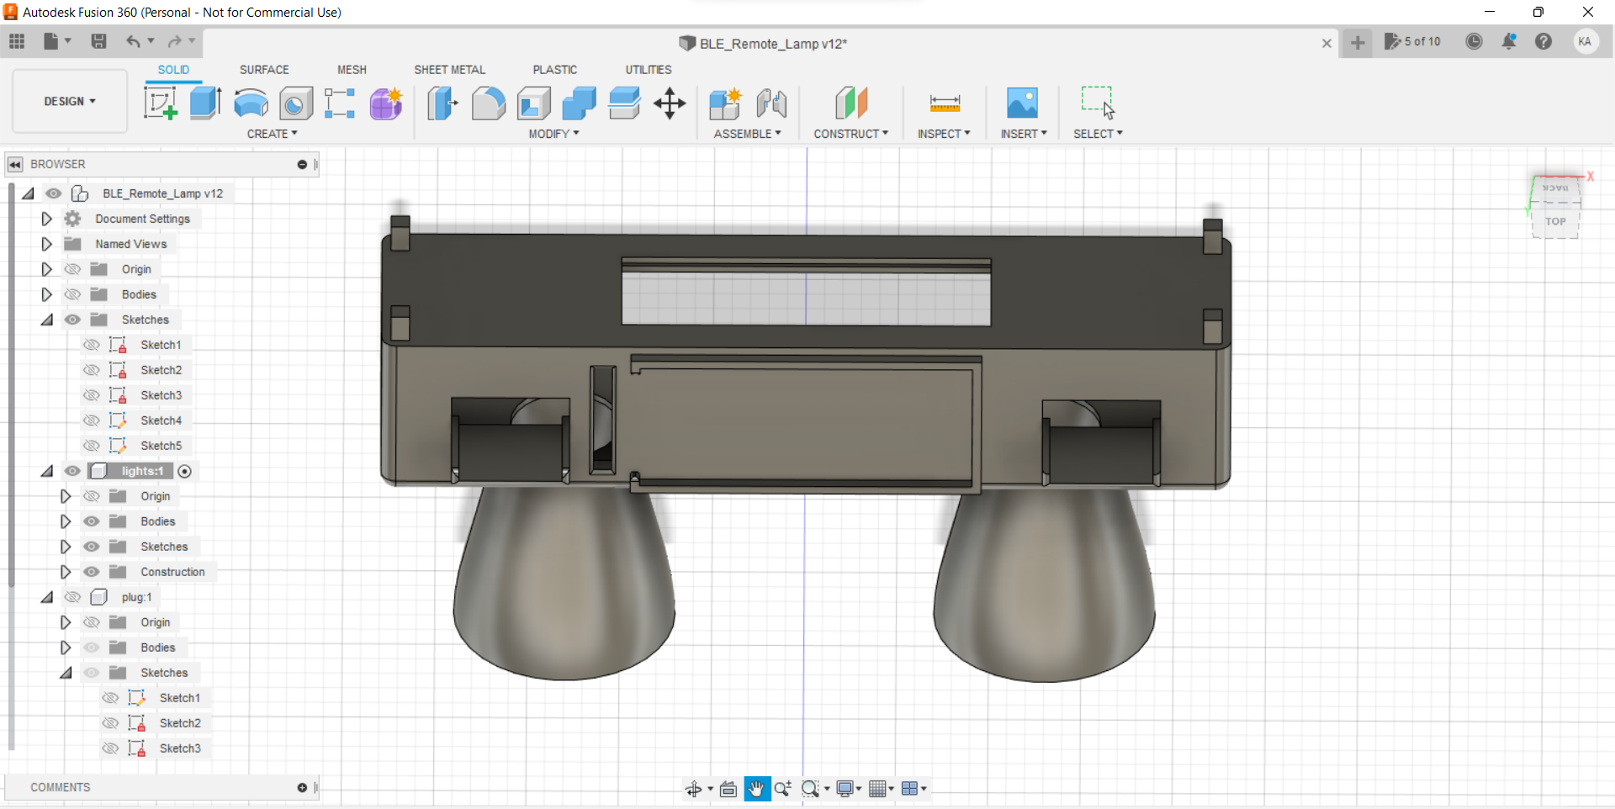Image resolution: width=1615 pixels, height=809 pixels.
Task: Select the Revolve tool
Action: [x=250, y=103]
